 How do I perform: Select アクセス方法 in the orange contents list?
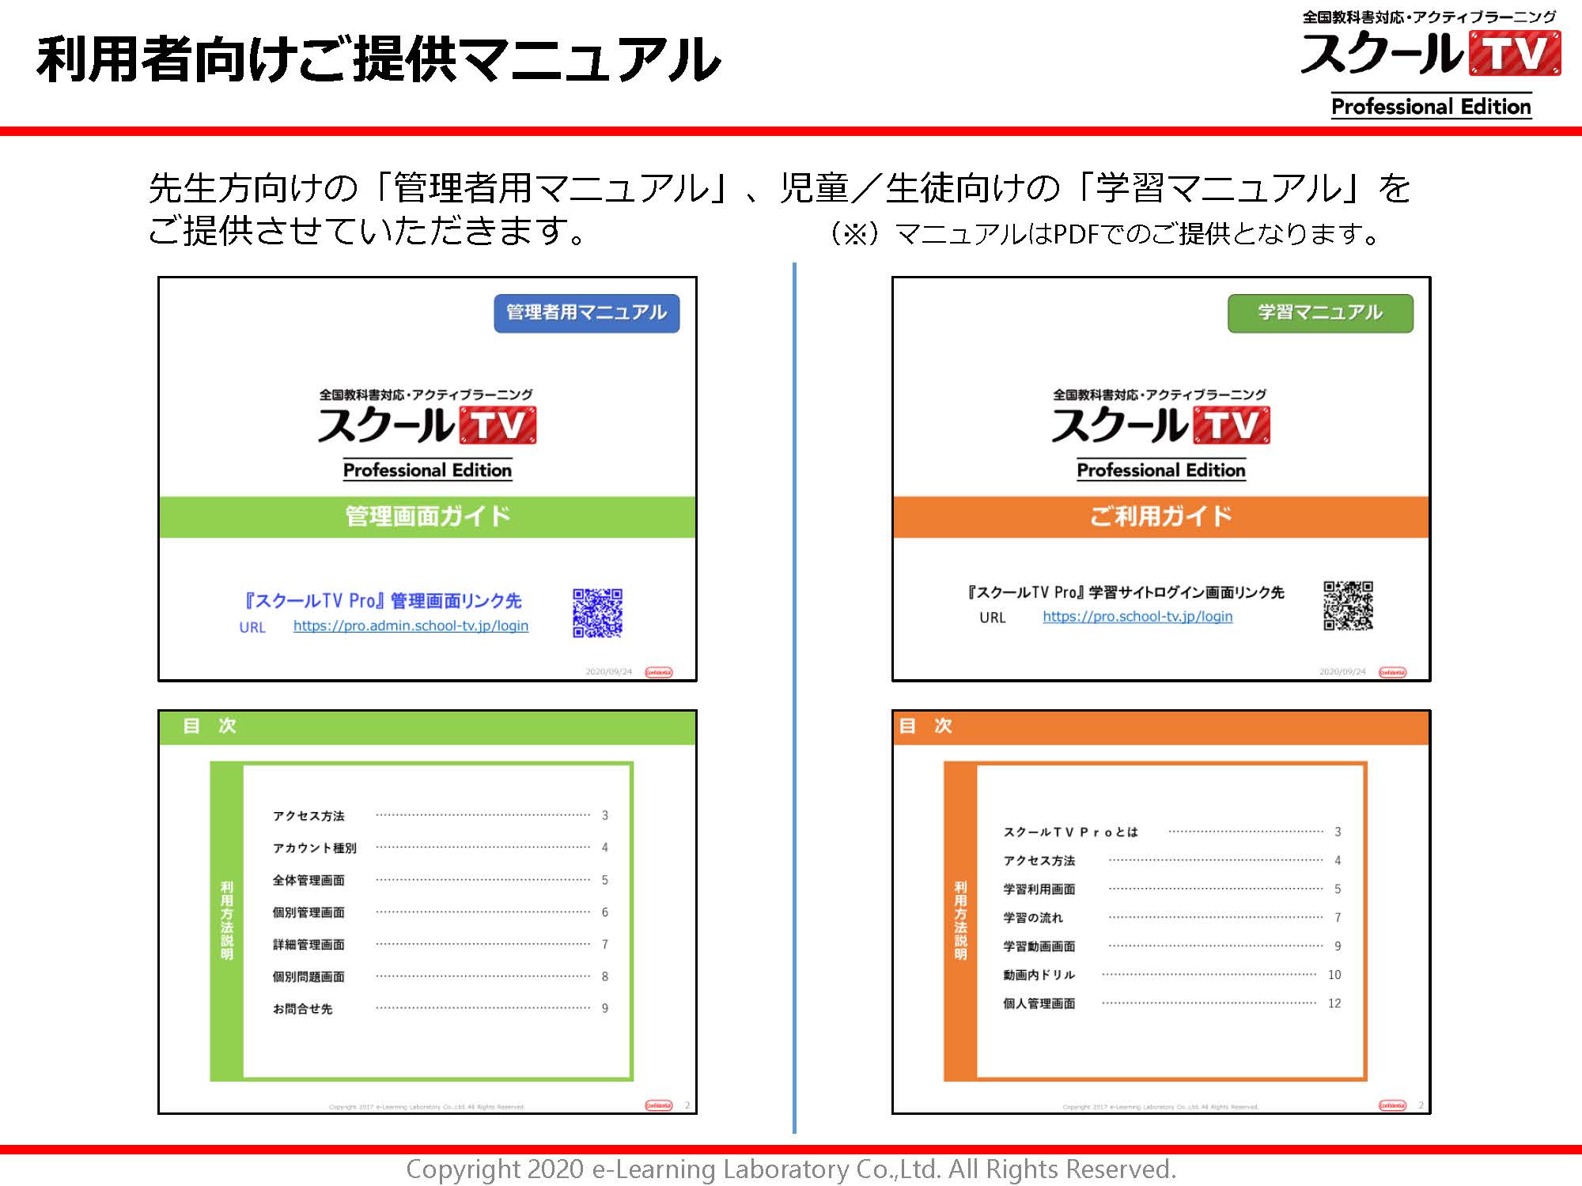pyautogui.click(x=1039, y=860)
